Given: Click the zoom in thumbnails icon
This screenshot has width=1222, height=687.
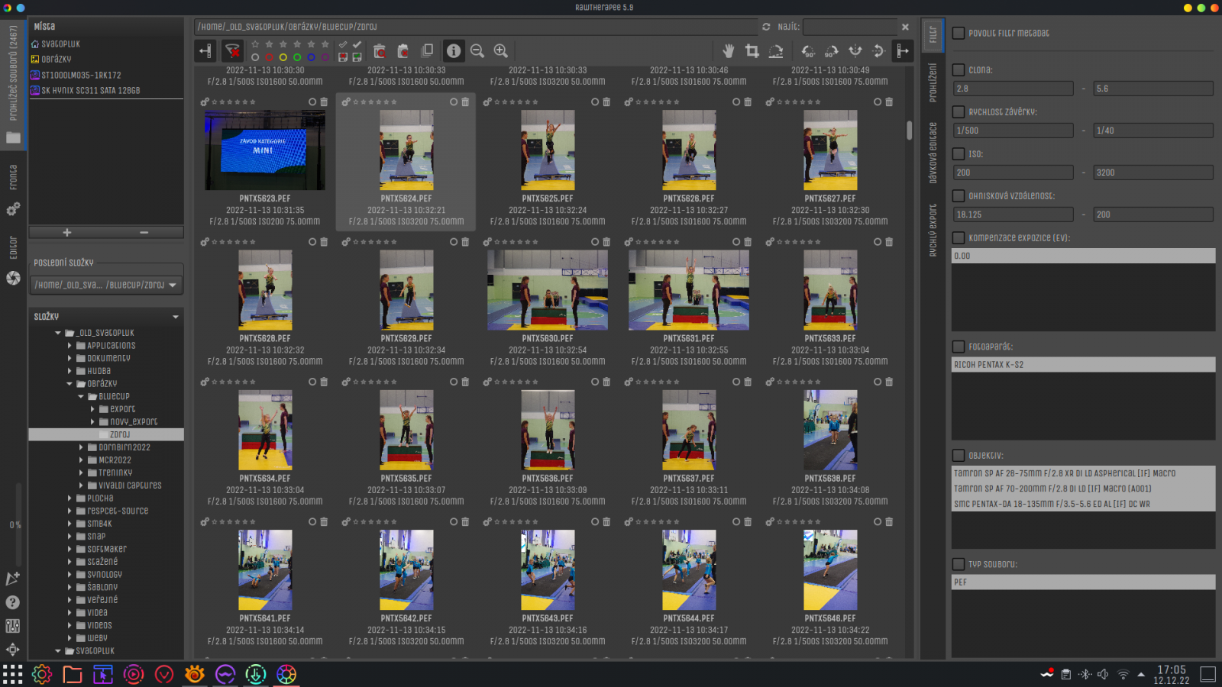Looking at the screenshot, I should [501, 51].
